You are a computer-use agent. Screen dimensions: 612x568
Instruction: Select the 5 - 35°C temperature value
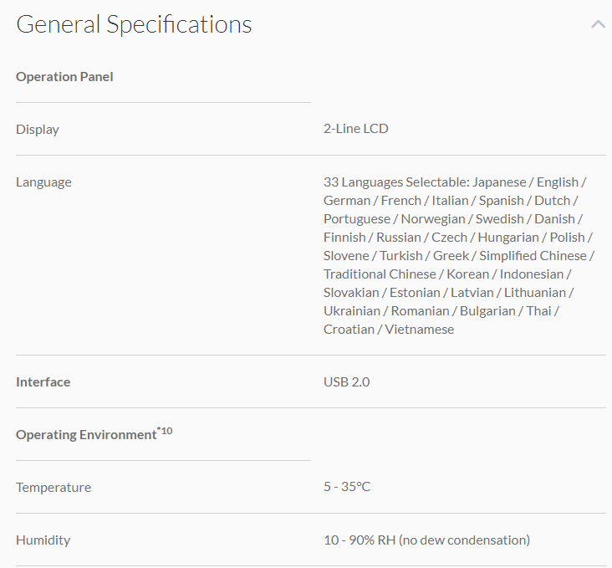pyautogui.click(x=347, y=488)
